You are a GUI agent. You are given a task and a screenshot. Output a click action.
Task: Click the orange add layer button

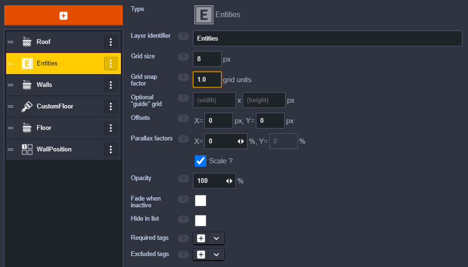click(63, 15)
